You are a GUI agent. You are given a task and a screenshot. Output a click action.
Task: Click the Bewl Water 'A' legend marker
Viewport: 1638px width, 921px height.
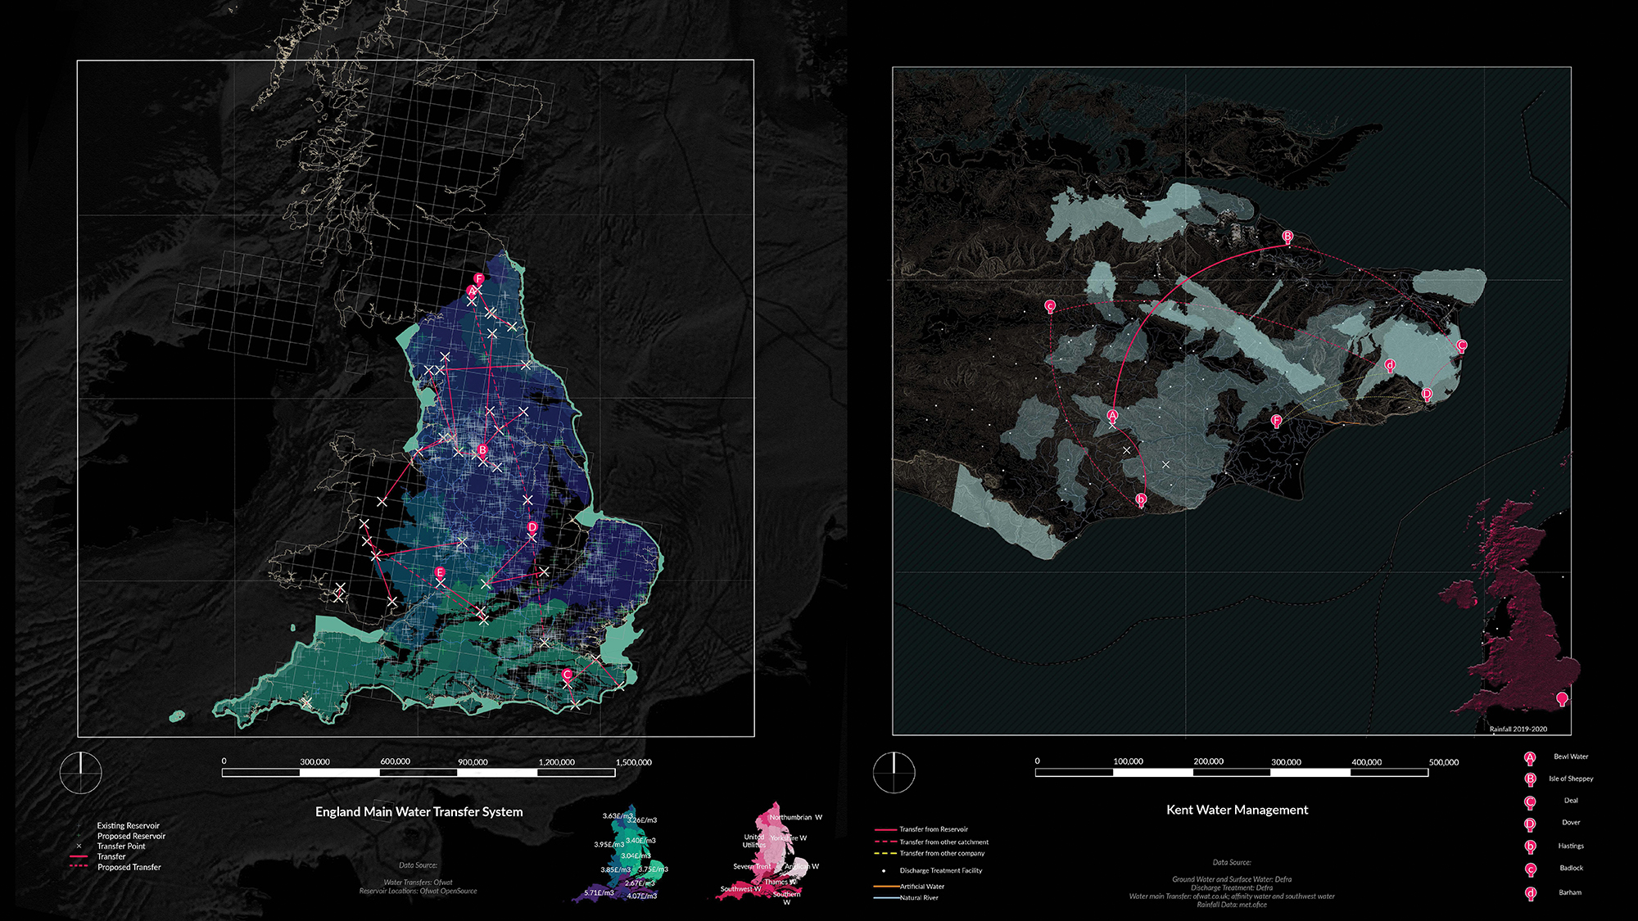coord(1529,758)
